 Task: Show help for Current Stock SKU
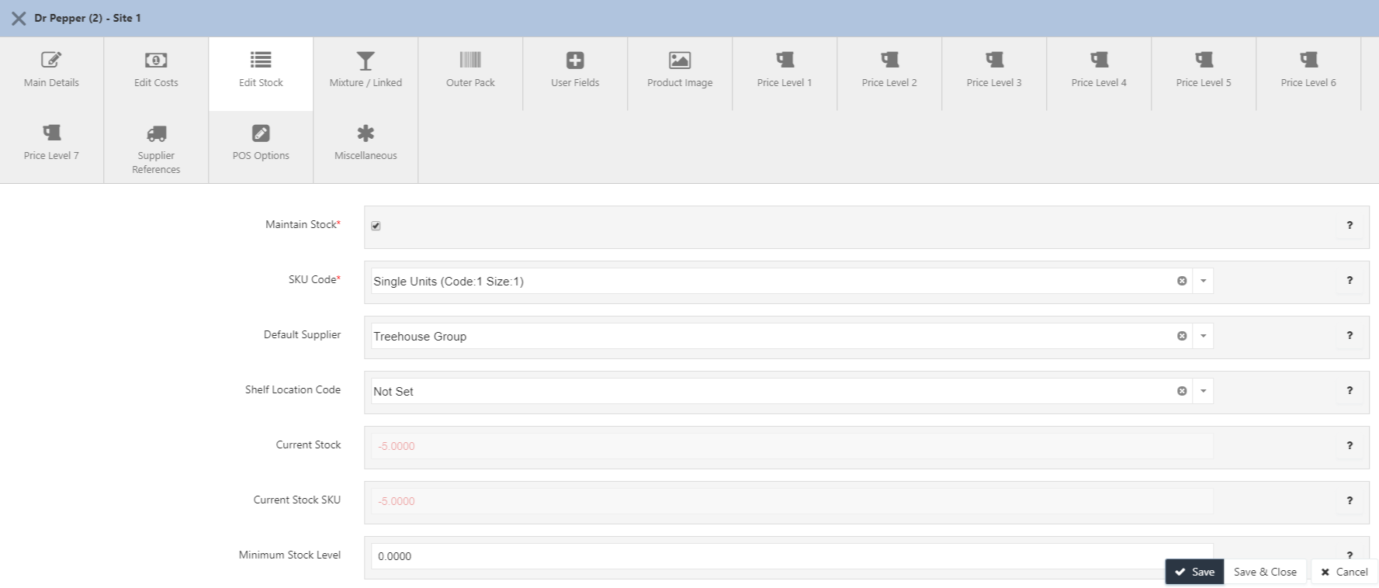(1350, 500)
